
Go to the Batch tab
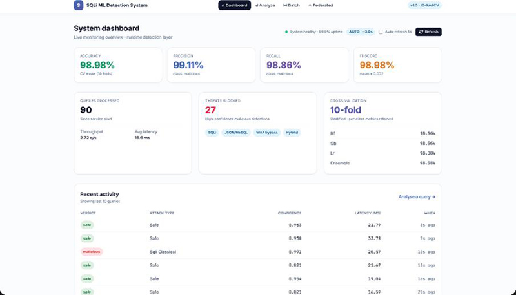coord(292,5)
